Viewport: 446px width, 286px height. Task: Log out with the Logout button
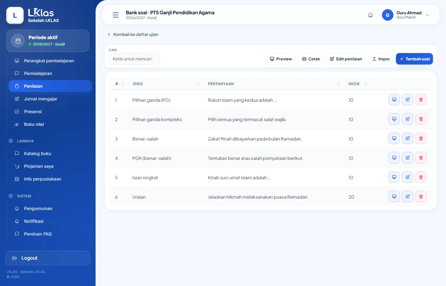[48, 258]
